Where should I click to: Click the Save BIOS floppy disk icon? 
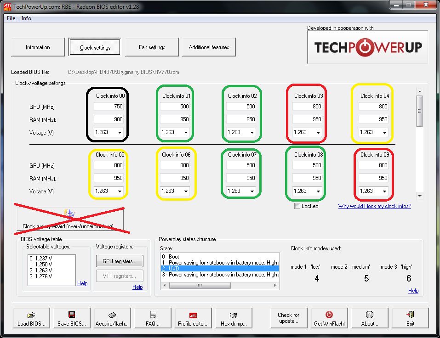tap(72, 315)
